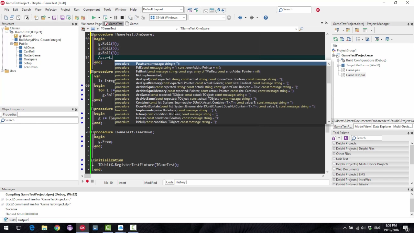The width and height of the screenshot is (414, 233).
Task: Click the Forward navigation arrow
Action: 251,17
